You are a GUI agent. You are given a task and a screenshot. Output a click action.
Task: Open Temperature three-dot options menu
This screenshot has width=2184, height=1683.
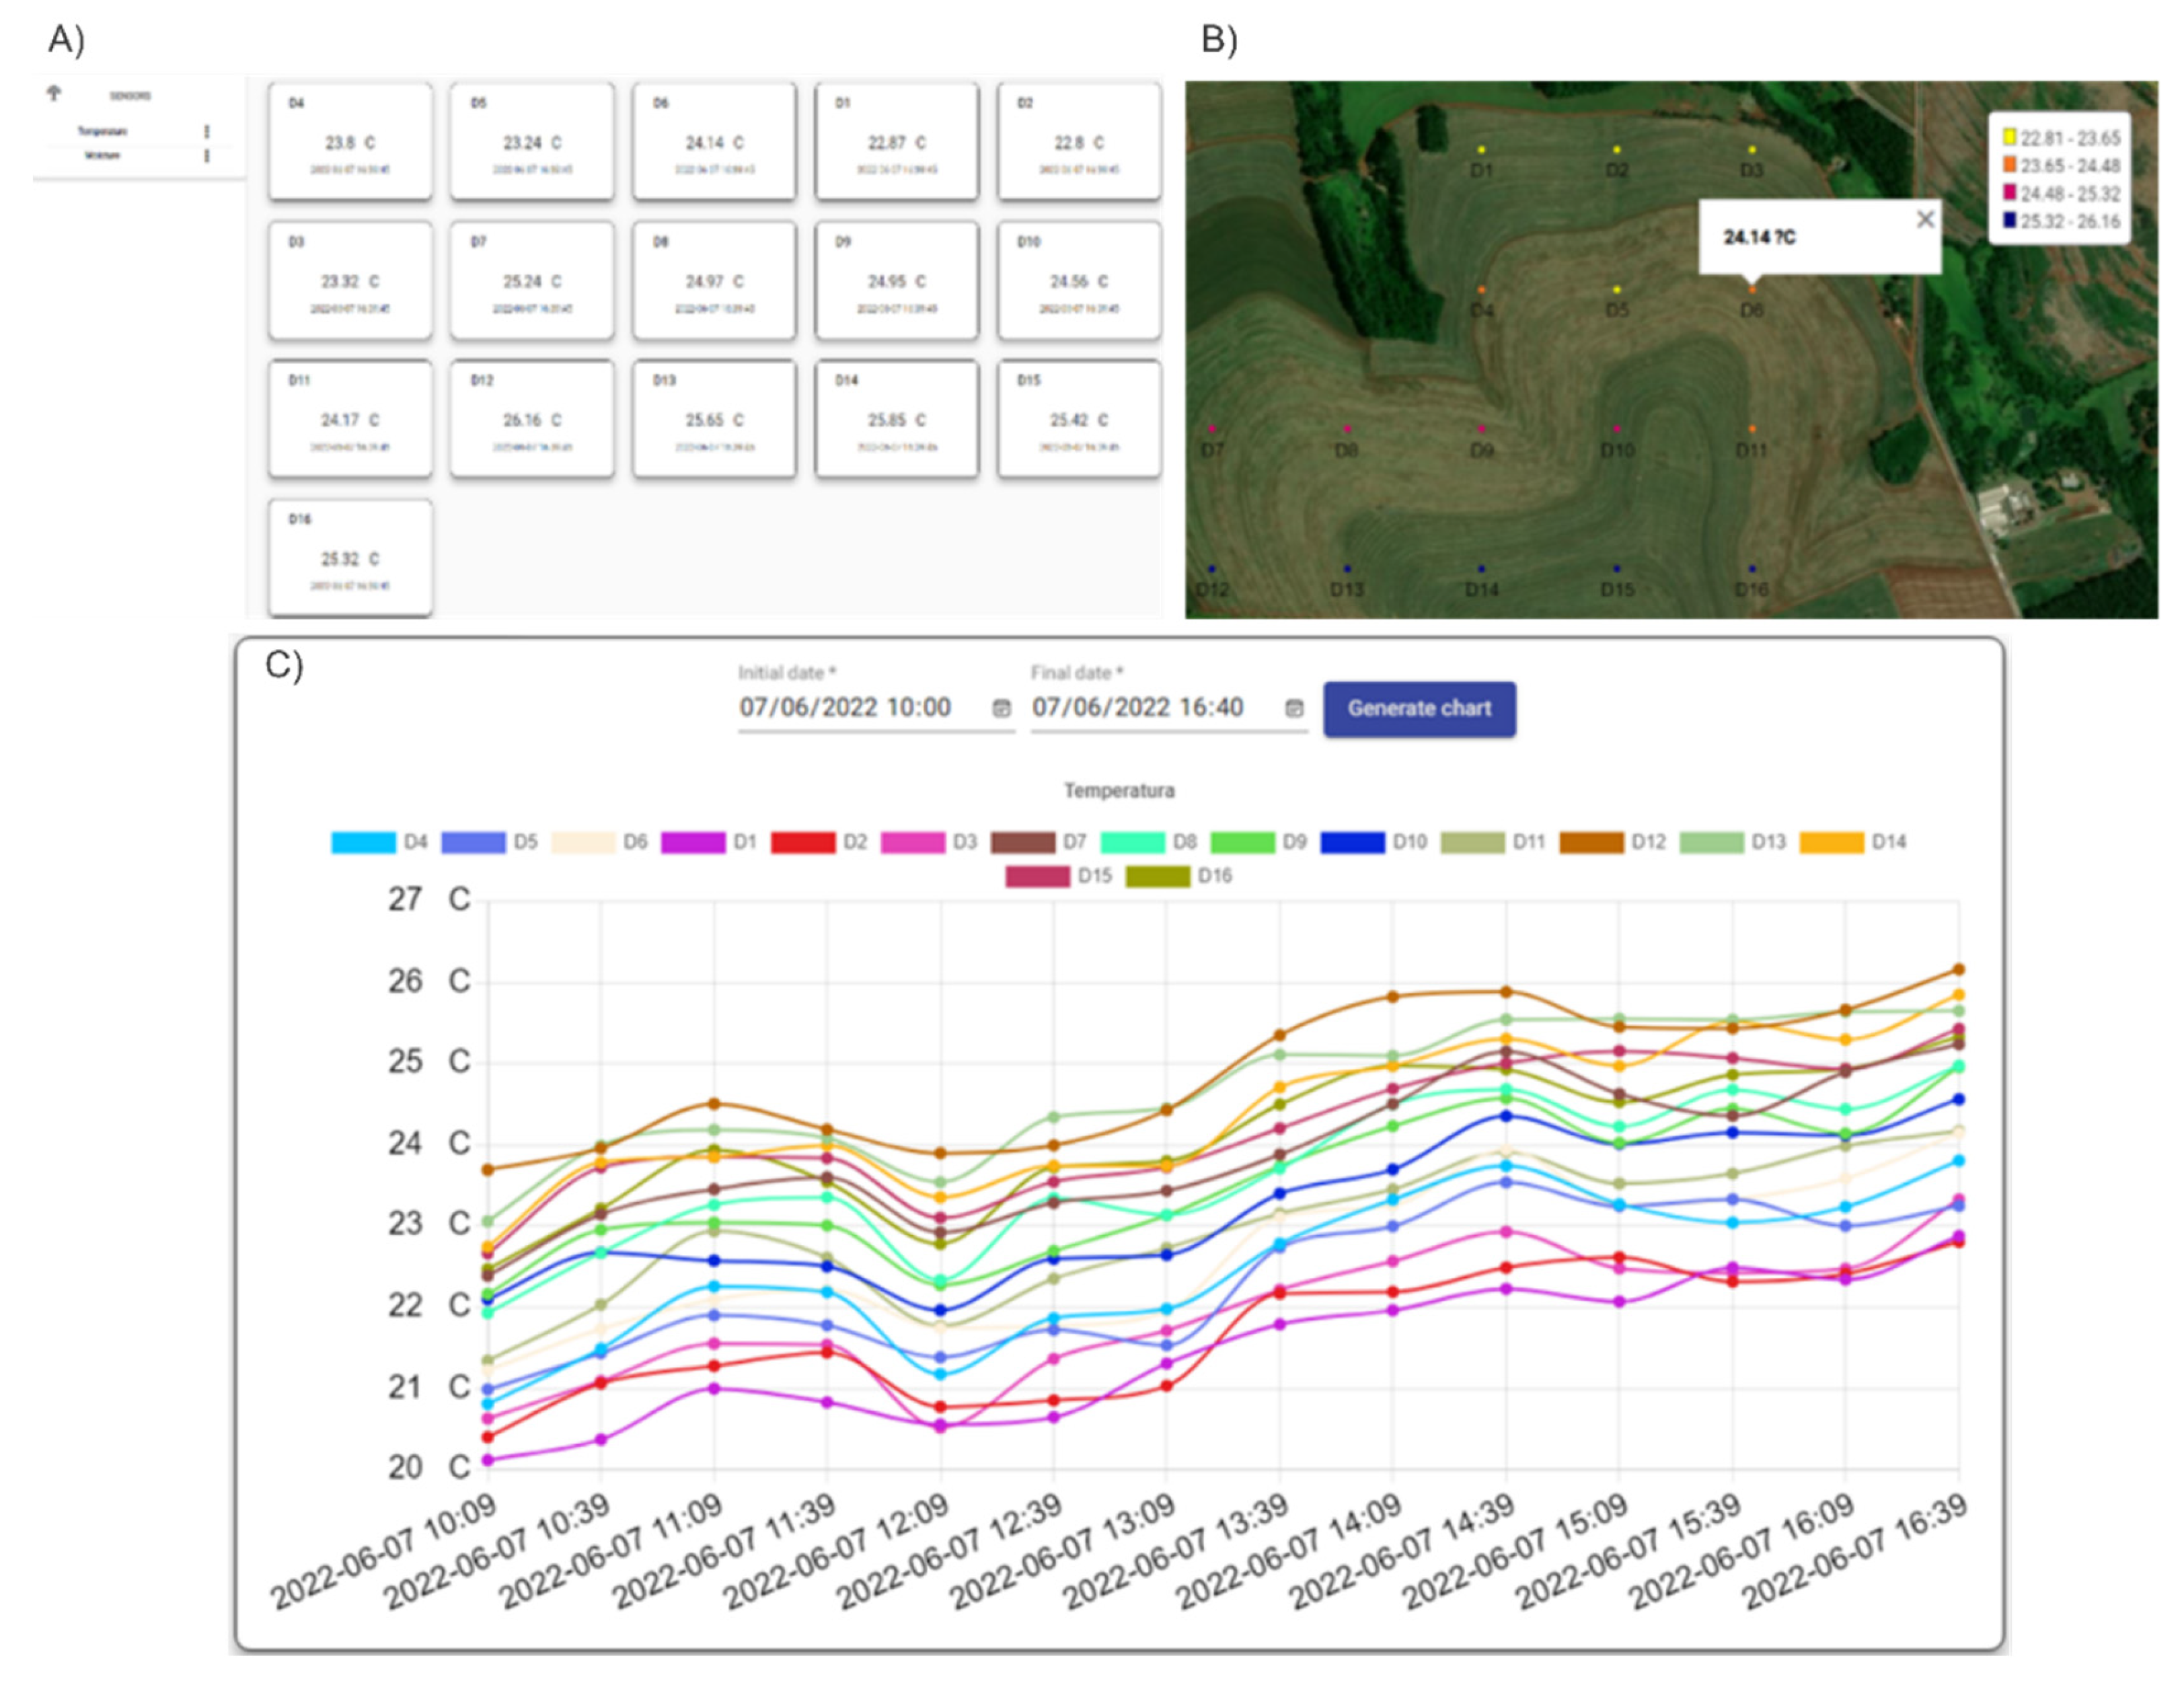pyautogui.click(x=207, y=132)
